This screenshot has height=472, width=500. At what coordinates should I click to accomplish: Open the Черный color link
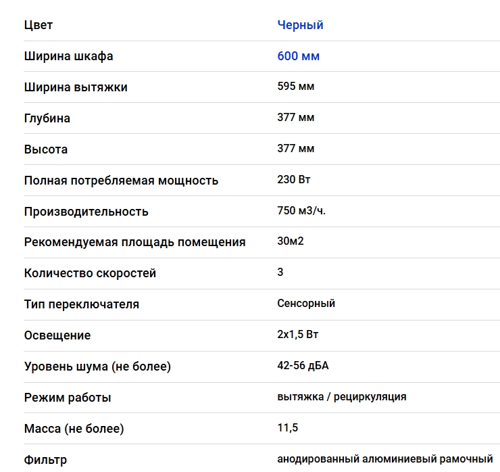point(300,25)
